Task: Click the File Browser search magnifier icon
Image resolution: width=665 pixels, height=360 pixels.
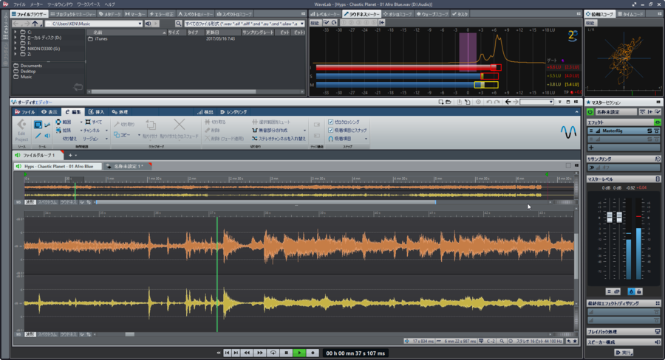Action: pyautogui.click(x=179, y=24)
